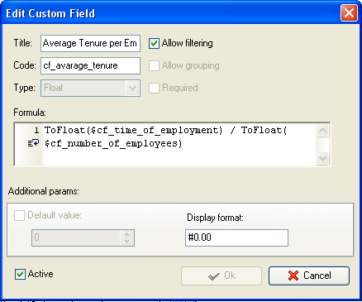Viewport: 362px width, 302px height.
Task: Click the Default value checkbox
Action: 19,215
